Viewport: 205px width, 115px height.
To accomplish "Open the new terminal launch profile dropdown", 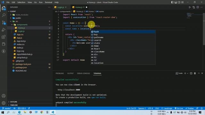I will tap(188, 73).
